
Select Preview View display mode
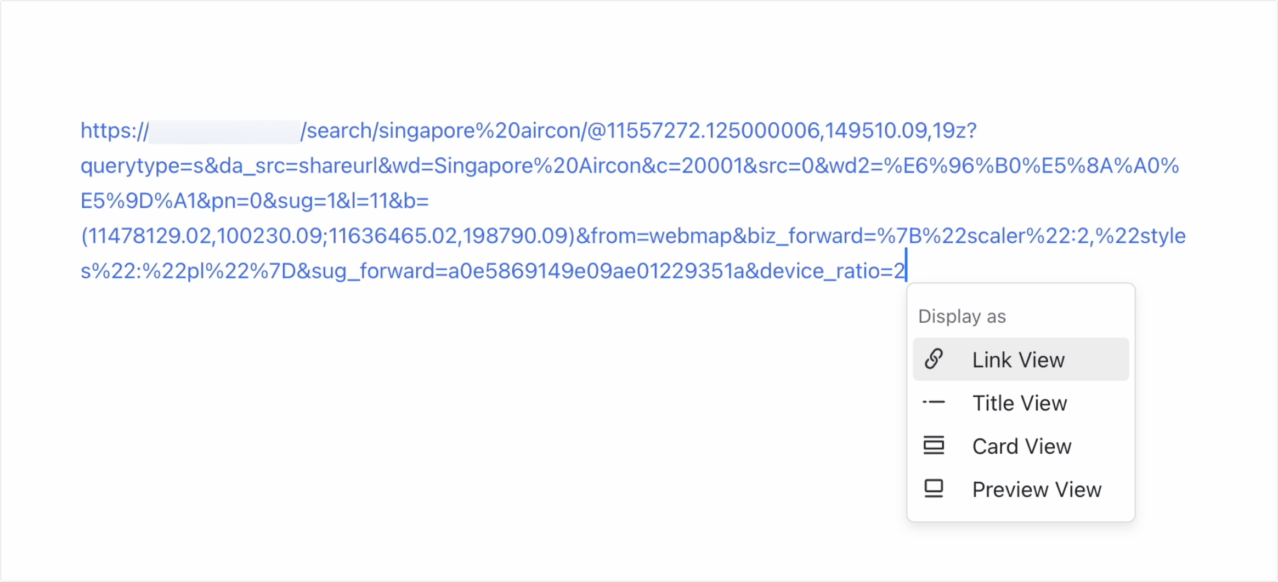pos(1037,489)
